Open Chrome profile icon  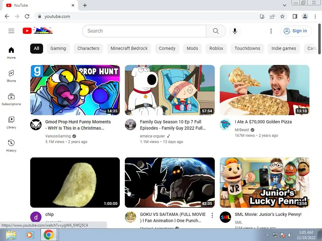click(305, 16)
